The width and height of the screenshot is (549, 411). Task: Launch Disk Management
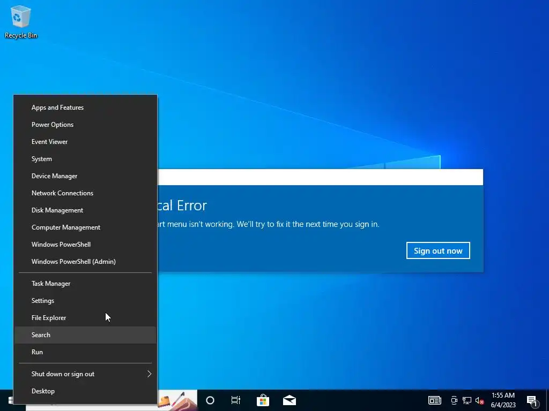[x=85, y=210]
